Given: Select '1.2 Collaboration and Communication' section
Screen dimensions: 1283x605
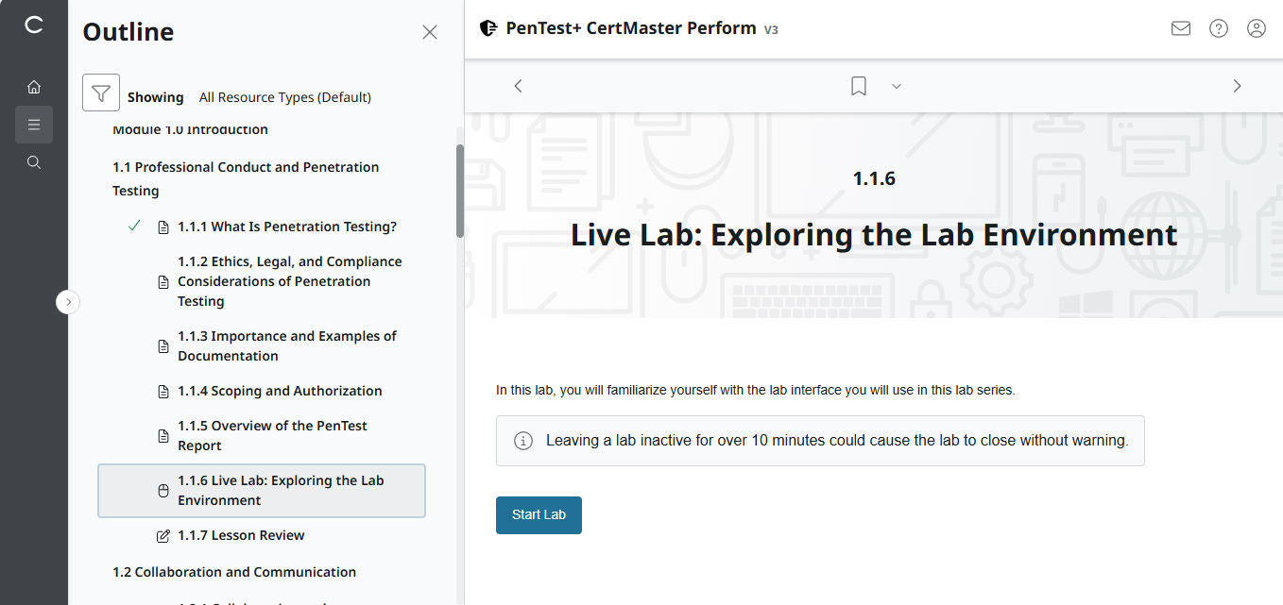Looking at the screenshot, I should 232,572.
